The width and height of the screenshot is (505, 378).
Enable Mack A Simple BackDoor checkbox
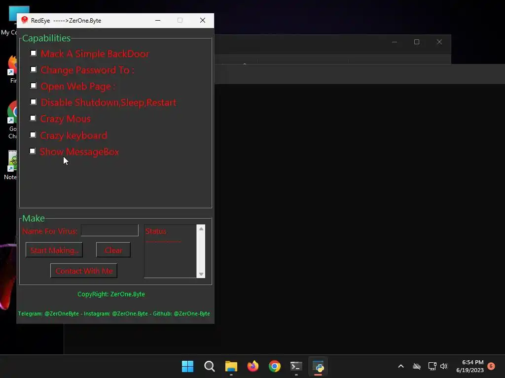pos(34,53)
